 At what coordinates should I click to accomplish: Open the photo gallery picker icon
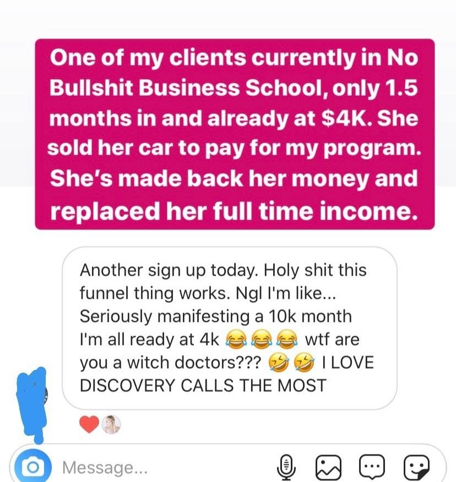coord(329,467)
